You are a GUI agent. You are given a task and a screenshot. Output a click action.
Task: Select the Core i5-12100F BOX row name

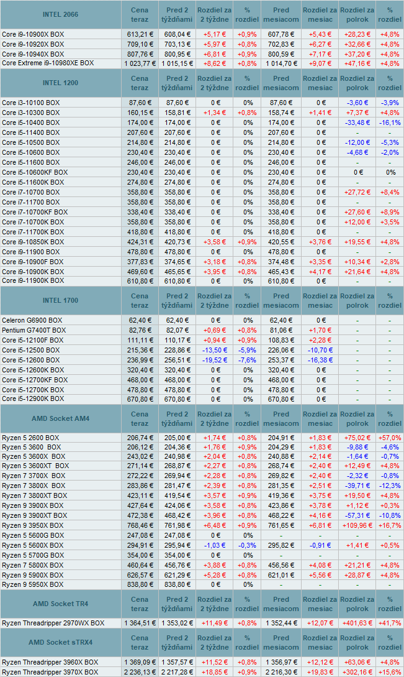[33, 340]
